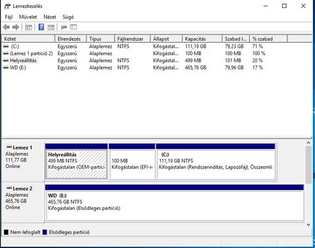This screenshot has height=248, width=315.
Task: Sort by the Állapot column header
Action: tap(166, 39)
